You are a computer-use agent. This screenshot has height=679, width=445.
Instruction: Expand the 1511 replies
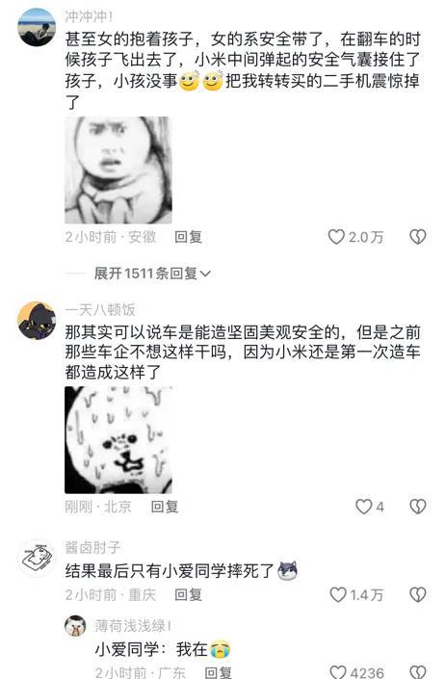click(152, 274)
